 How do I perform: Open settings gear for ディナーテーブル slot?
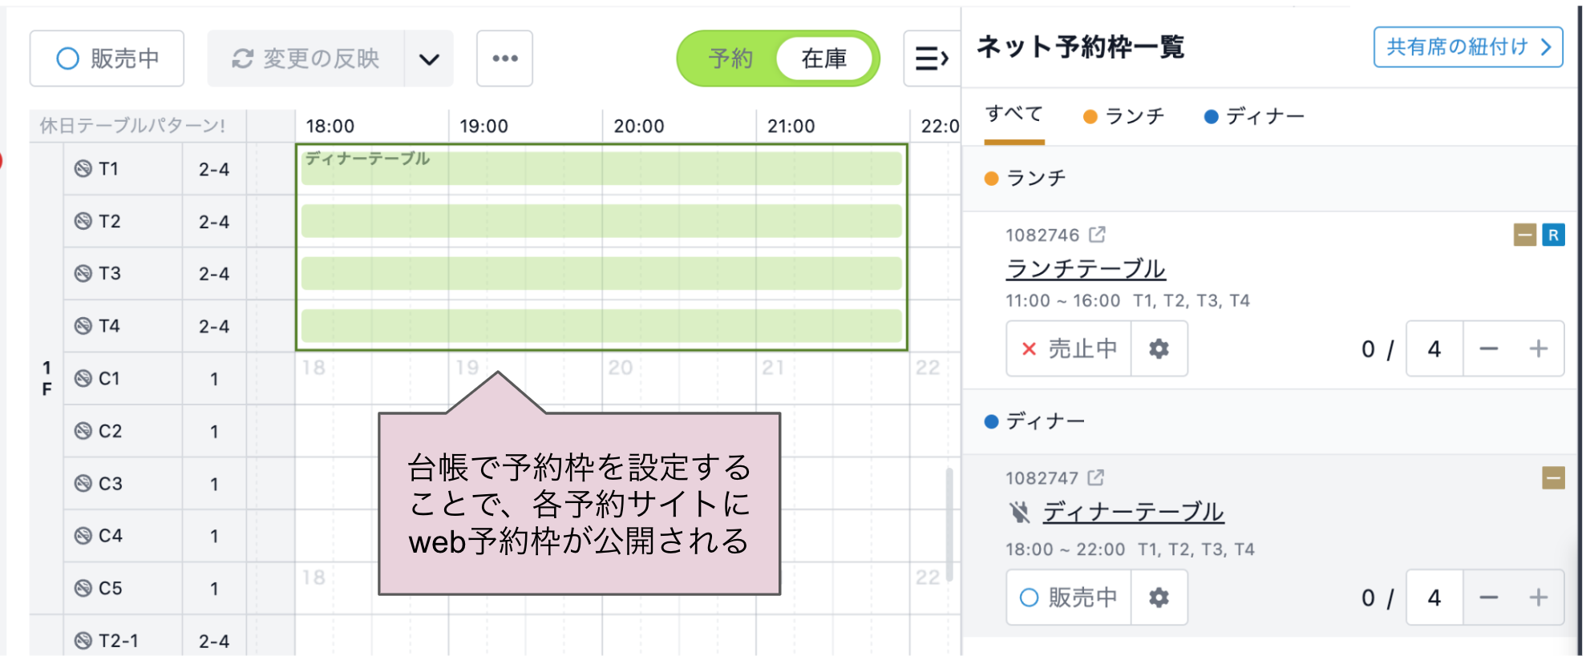click(1160, 598)
